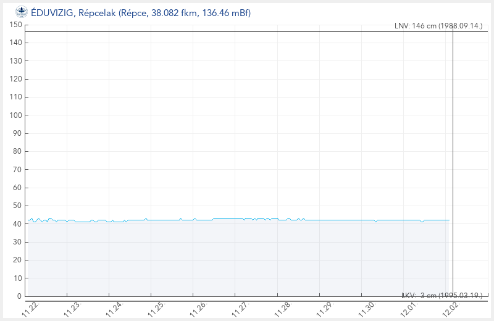494x321 pixels.
Task: Click the 11.25. date axis label
Action: [156, 307]
